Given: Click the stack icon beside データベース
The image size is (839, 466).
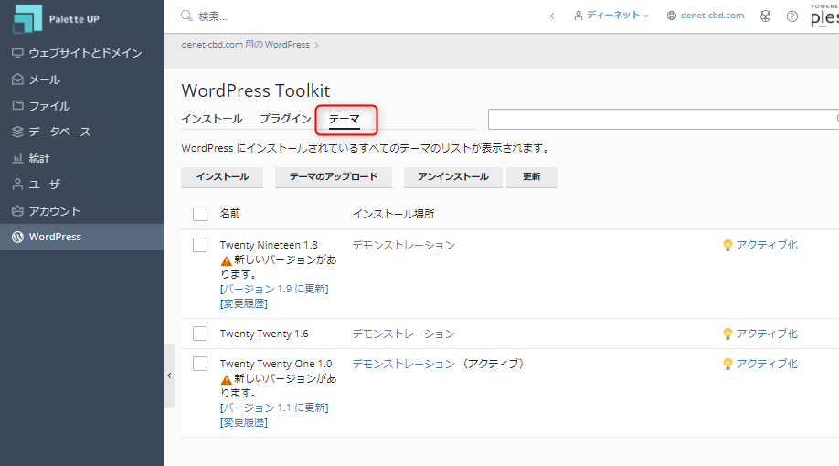Looking at the screenshot, I should point(17,132).
